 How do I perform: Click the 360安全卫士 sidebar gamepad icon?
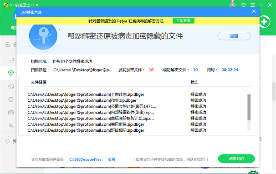11,113
